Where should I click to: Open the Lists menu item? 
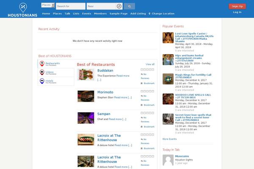click(x=76, y=14)
